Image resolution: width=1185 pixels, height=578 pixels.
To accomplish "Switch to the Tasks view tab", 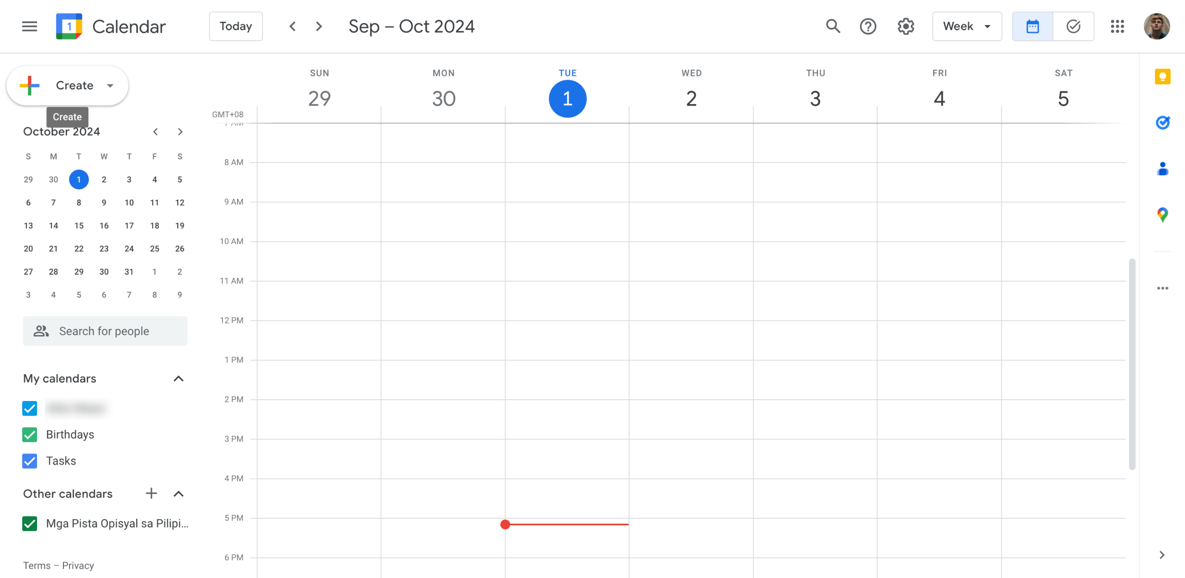I will tap(1073, 26).
